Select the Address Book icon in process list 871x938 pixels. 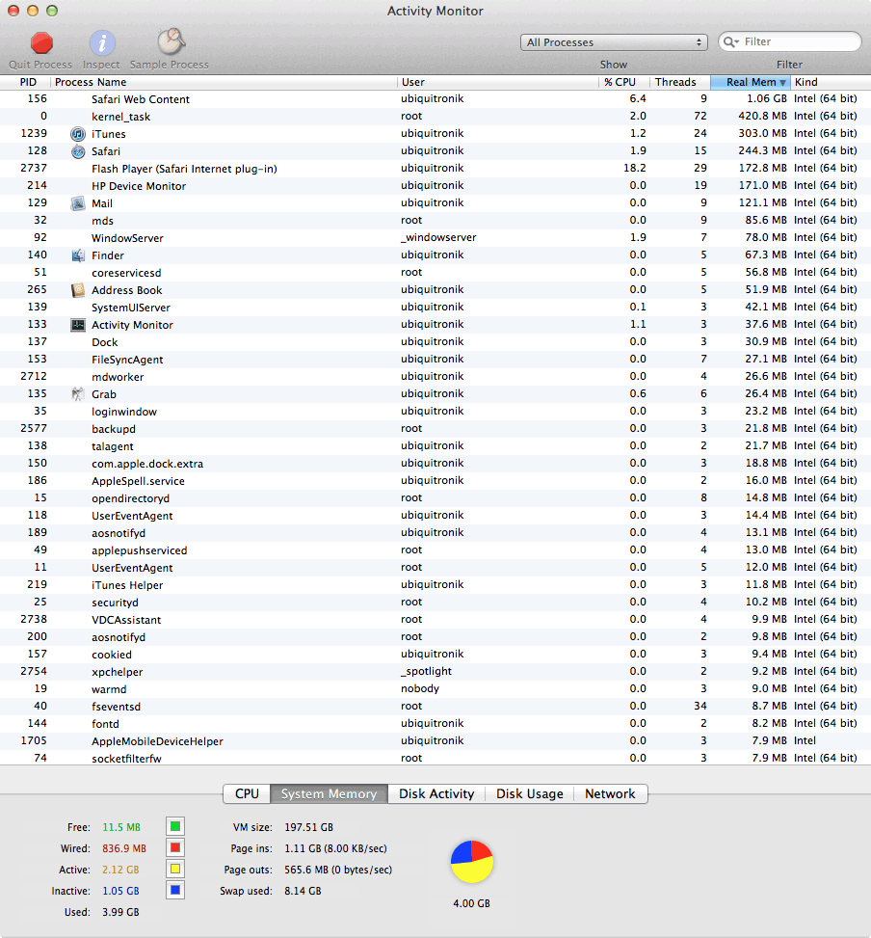coord(78,290)
